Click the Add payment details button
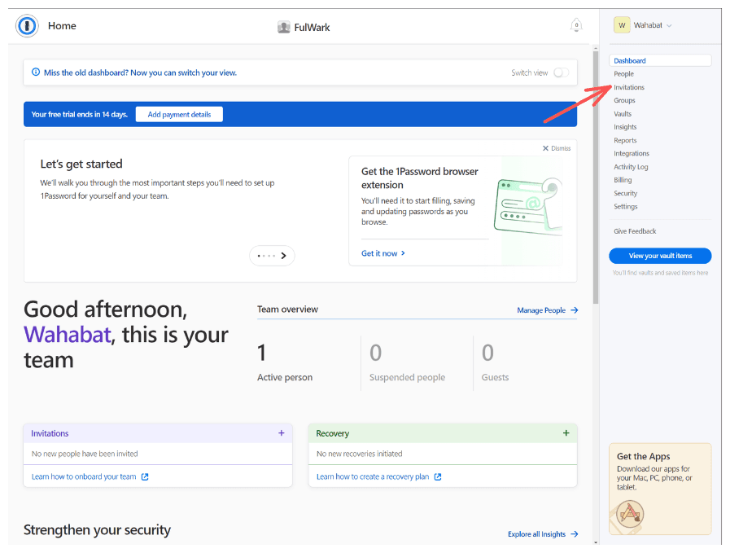 pos(179,115)
